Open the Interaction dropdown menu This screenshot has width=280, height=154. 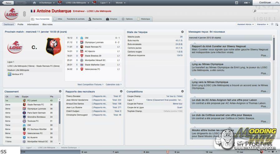(x=262, y=24)
